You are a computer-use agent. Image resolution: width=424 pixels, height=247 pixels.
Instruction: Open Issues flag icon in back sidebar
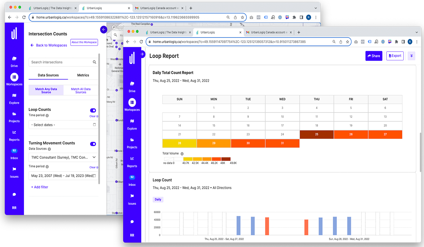pyautogui.click(x=14, y=171)
